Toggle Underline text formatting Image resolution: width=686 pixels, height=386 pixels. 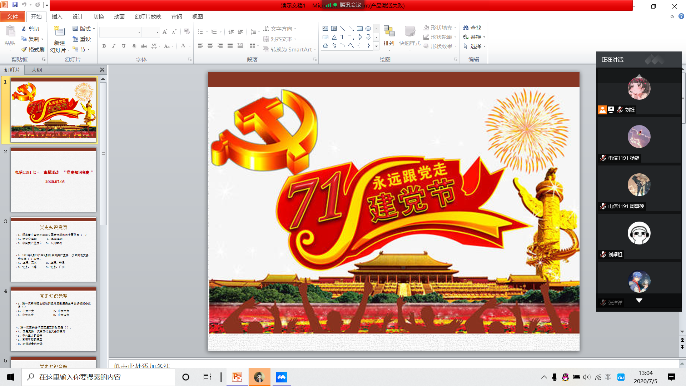point(124,46)
